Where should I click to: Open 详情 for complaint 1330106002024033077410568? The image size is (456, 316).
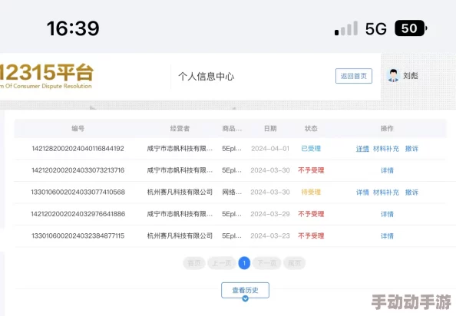(362, 193)
